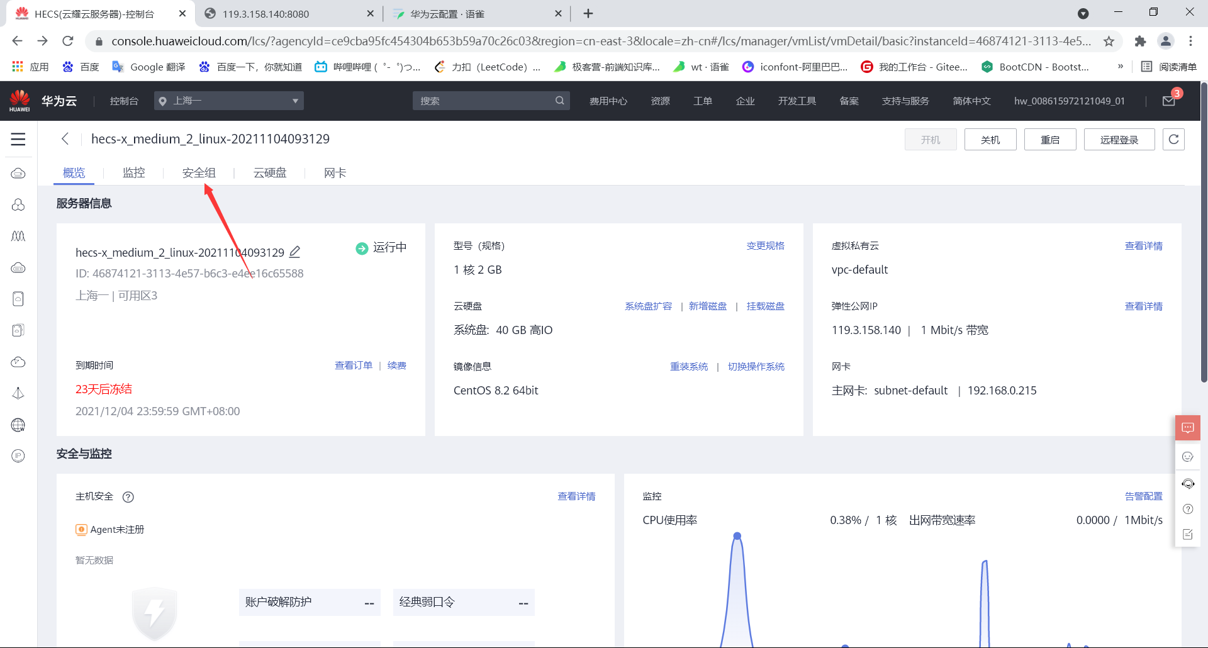Switch to the 安全组 tab
Viewport: 1208px width, 648px height.
pyautogui.click(x=199, y=173)
